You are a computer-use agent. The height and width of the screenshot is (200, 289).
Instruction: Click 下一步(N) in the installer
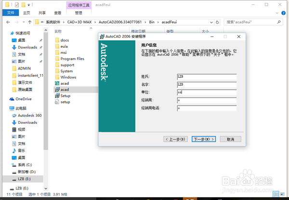[x=204, y=139]
